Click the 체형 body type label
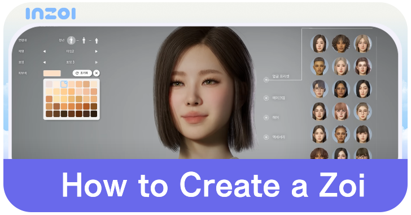The image size is (411, 215). [x=21, y=51]
